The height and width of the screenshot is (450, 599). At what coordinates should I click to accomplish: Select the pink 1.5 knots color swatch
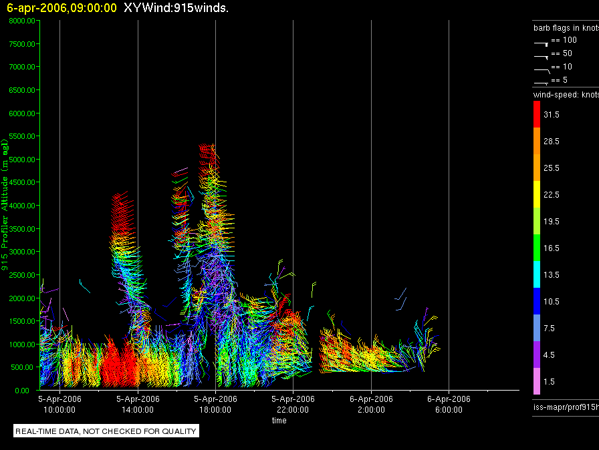coord(536,382)
